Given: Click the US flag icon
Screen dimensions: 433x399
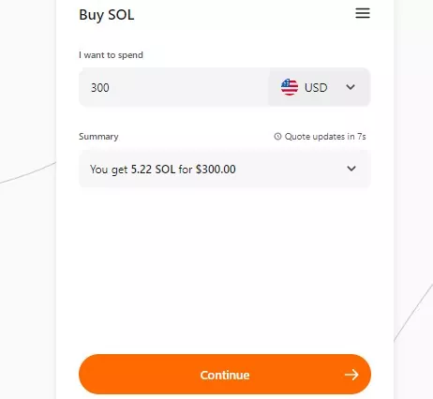Looking at the screenshot, I should 290,87.
